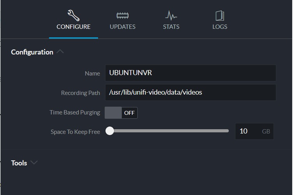This screenshot has height=195, width=293.
Task: Click the GB unit label
Action: pos(266,132)
